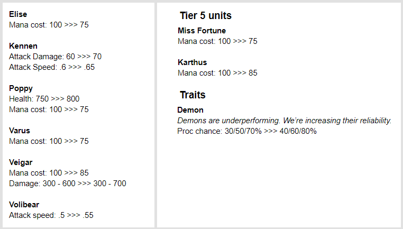Click the Volibear champion name
403x229 pixels.
tap(24, 205)
